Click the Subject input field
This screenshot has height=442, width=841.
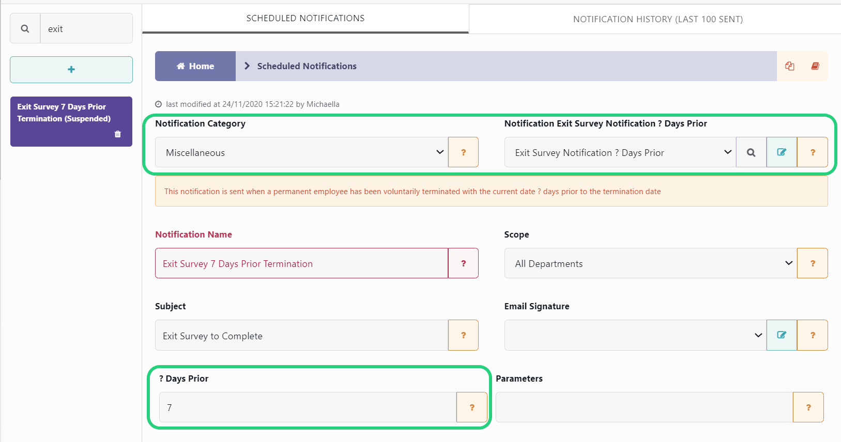click(302, 335)
